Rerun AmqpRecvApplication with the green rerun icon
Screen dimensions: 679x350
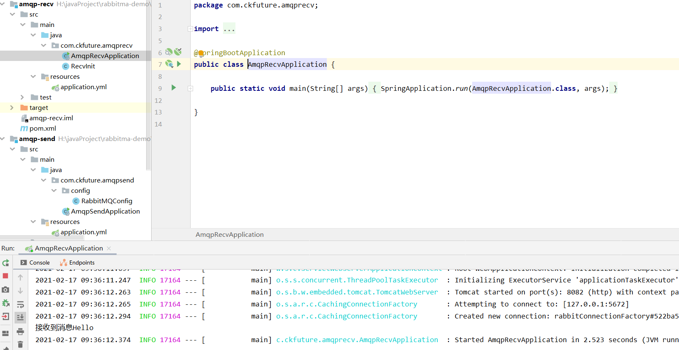(5, 262)
